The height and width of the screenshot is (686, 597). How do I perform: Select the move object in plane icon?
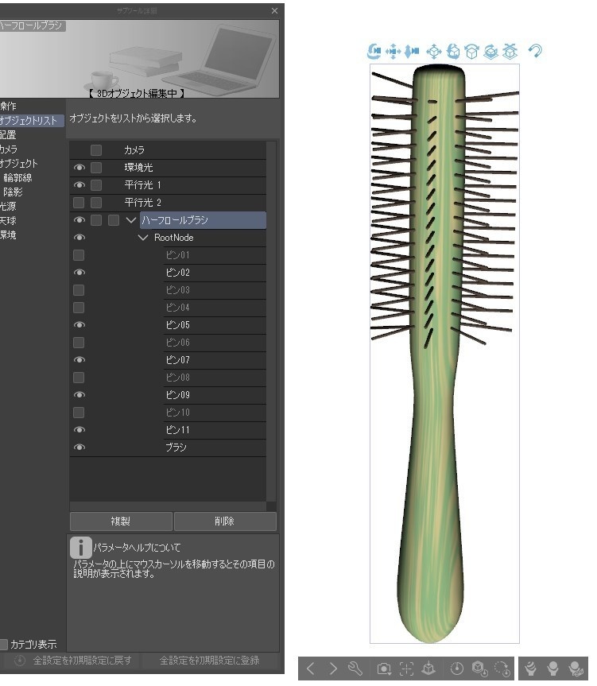pyautogui.click(x=434, y=51)
